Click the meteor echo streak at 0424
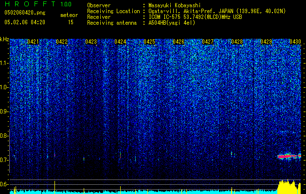This screenshot has height=194, width=306. [121, 155]
